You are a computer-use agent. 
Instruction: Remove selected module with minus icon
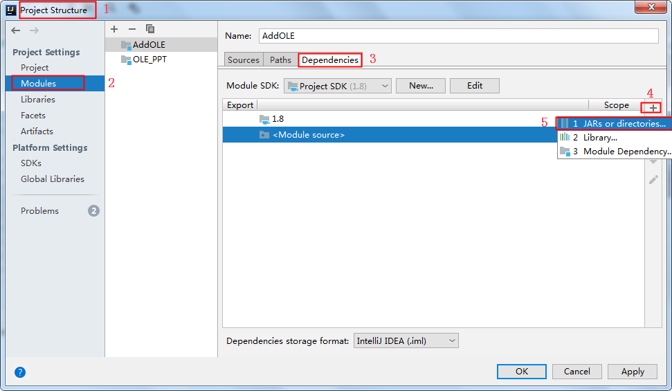click(x=132, y=29)
